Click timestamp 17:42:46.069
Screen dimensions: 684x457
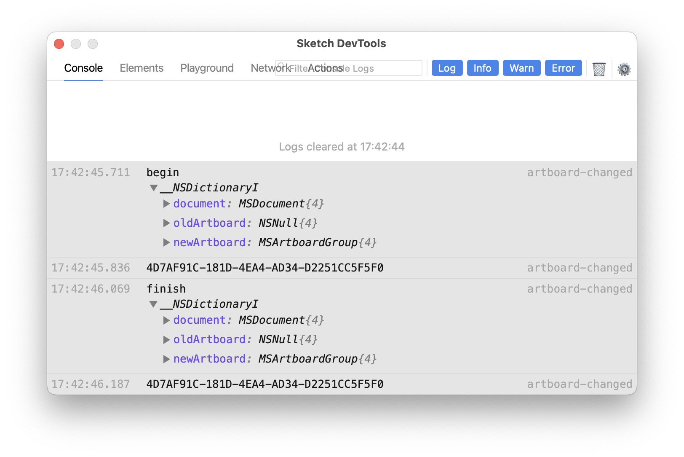click(91, 289)
